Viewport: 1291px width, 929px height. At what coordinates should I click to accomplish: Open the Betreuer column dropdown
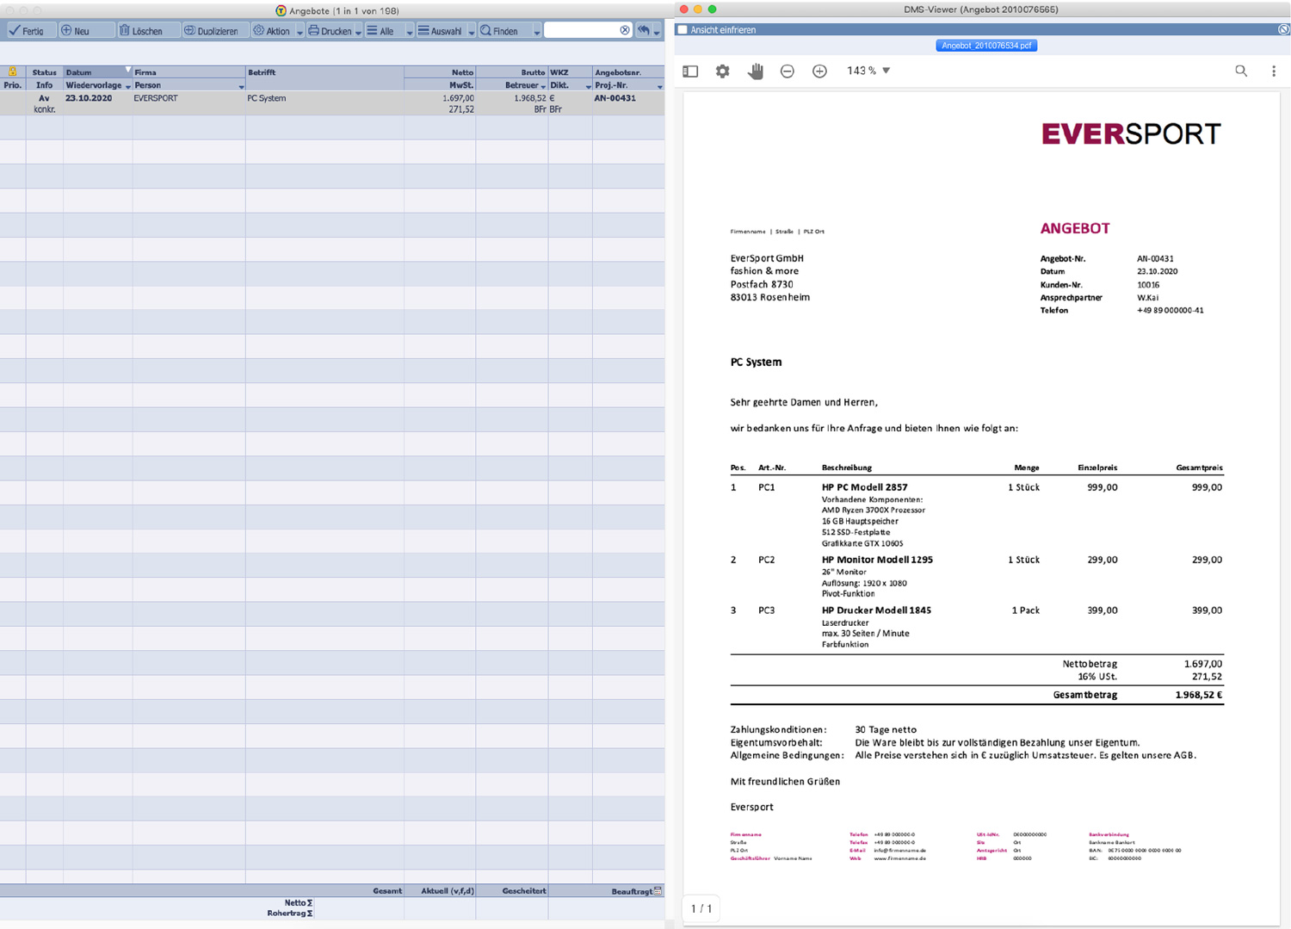543,86
